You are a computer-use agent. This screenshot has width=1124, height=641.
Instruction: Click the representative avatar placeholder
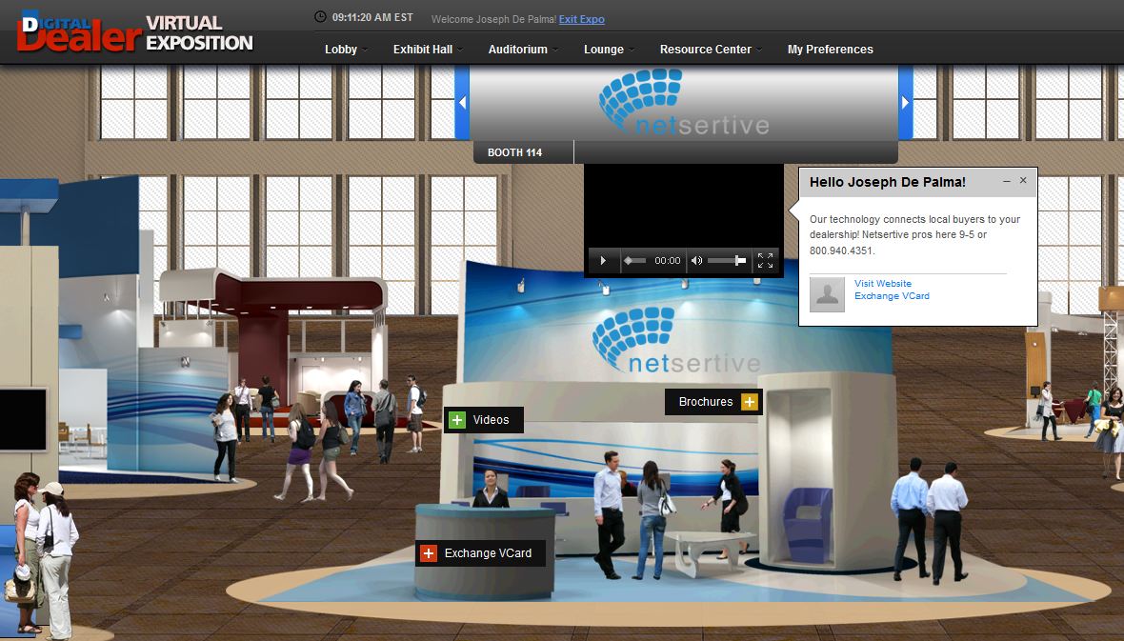coord(827,294)
